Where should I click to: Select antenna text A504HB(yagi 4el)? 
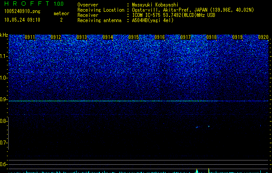coord(153,20)
